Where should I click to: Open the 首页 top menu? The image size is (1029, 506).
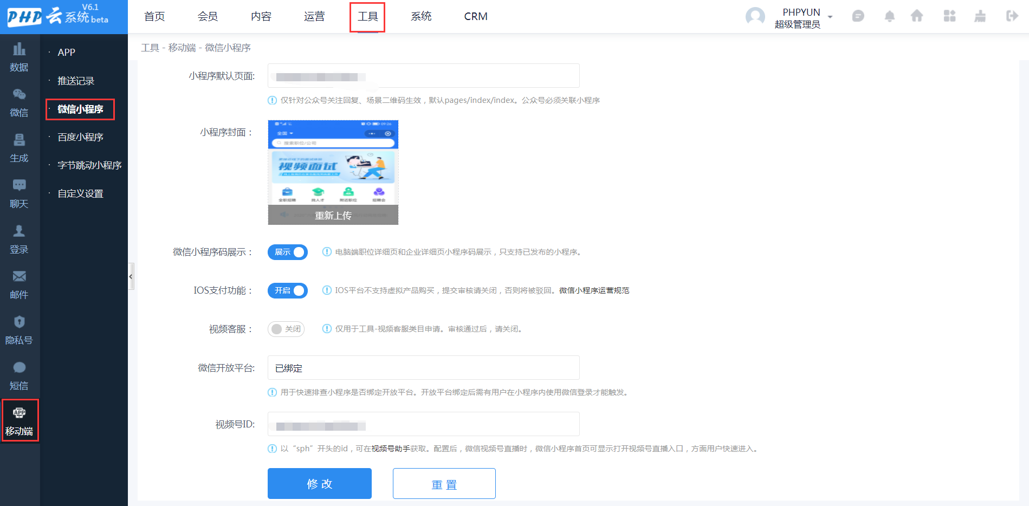154,17
